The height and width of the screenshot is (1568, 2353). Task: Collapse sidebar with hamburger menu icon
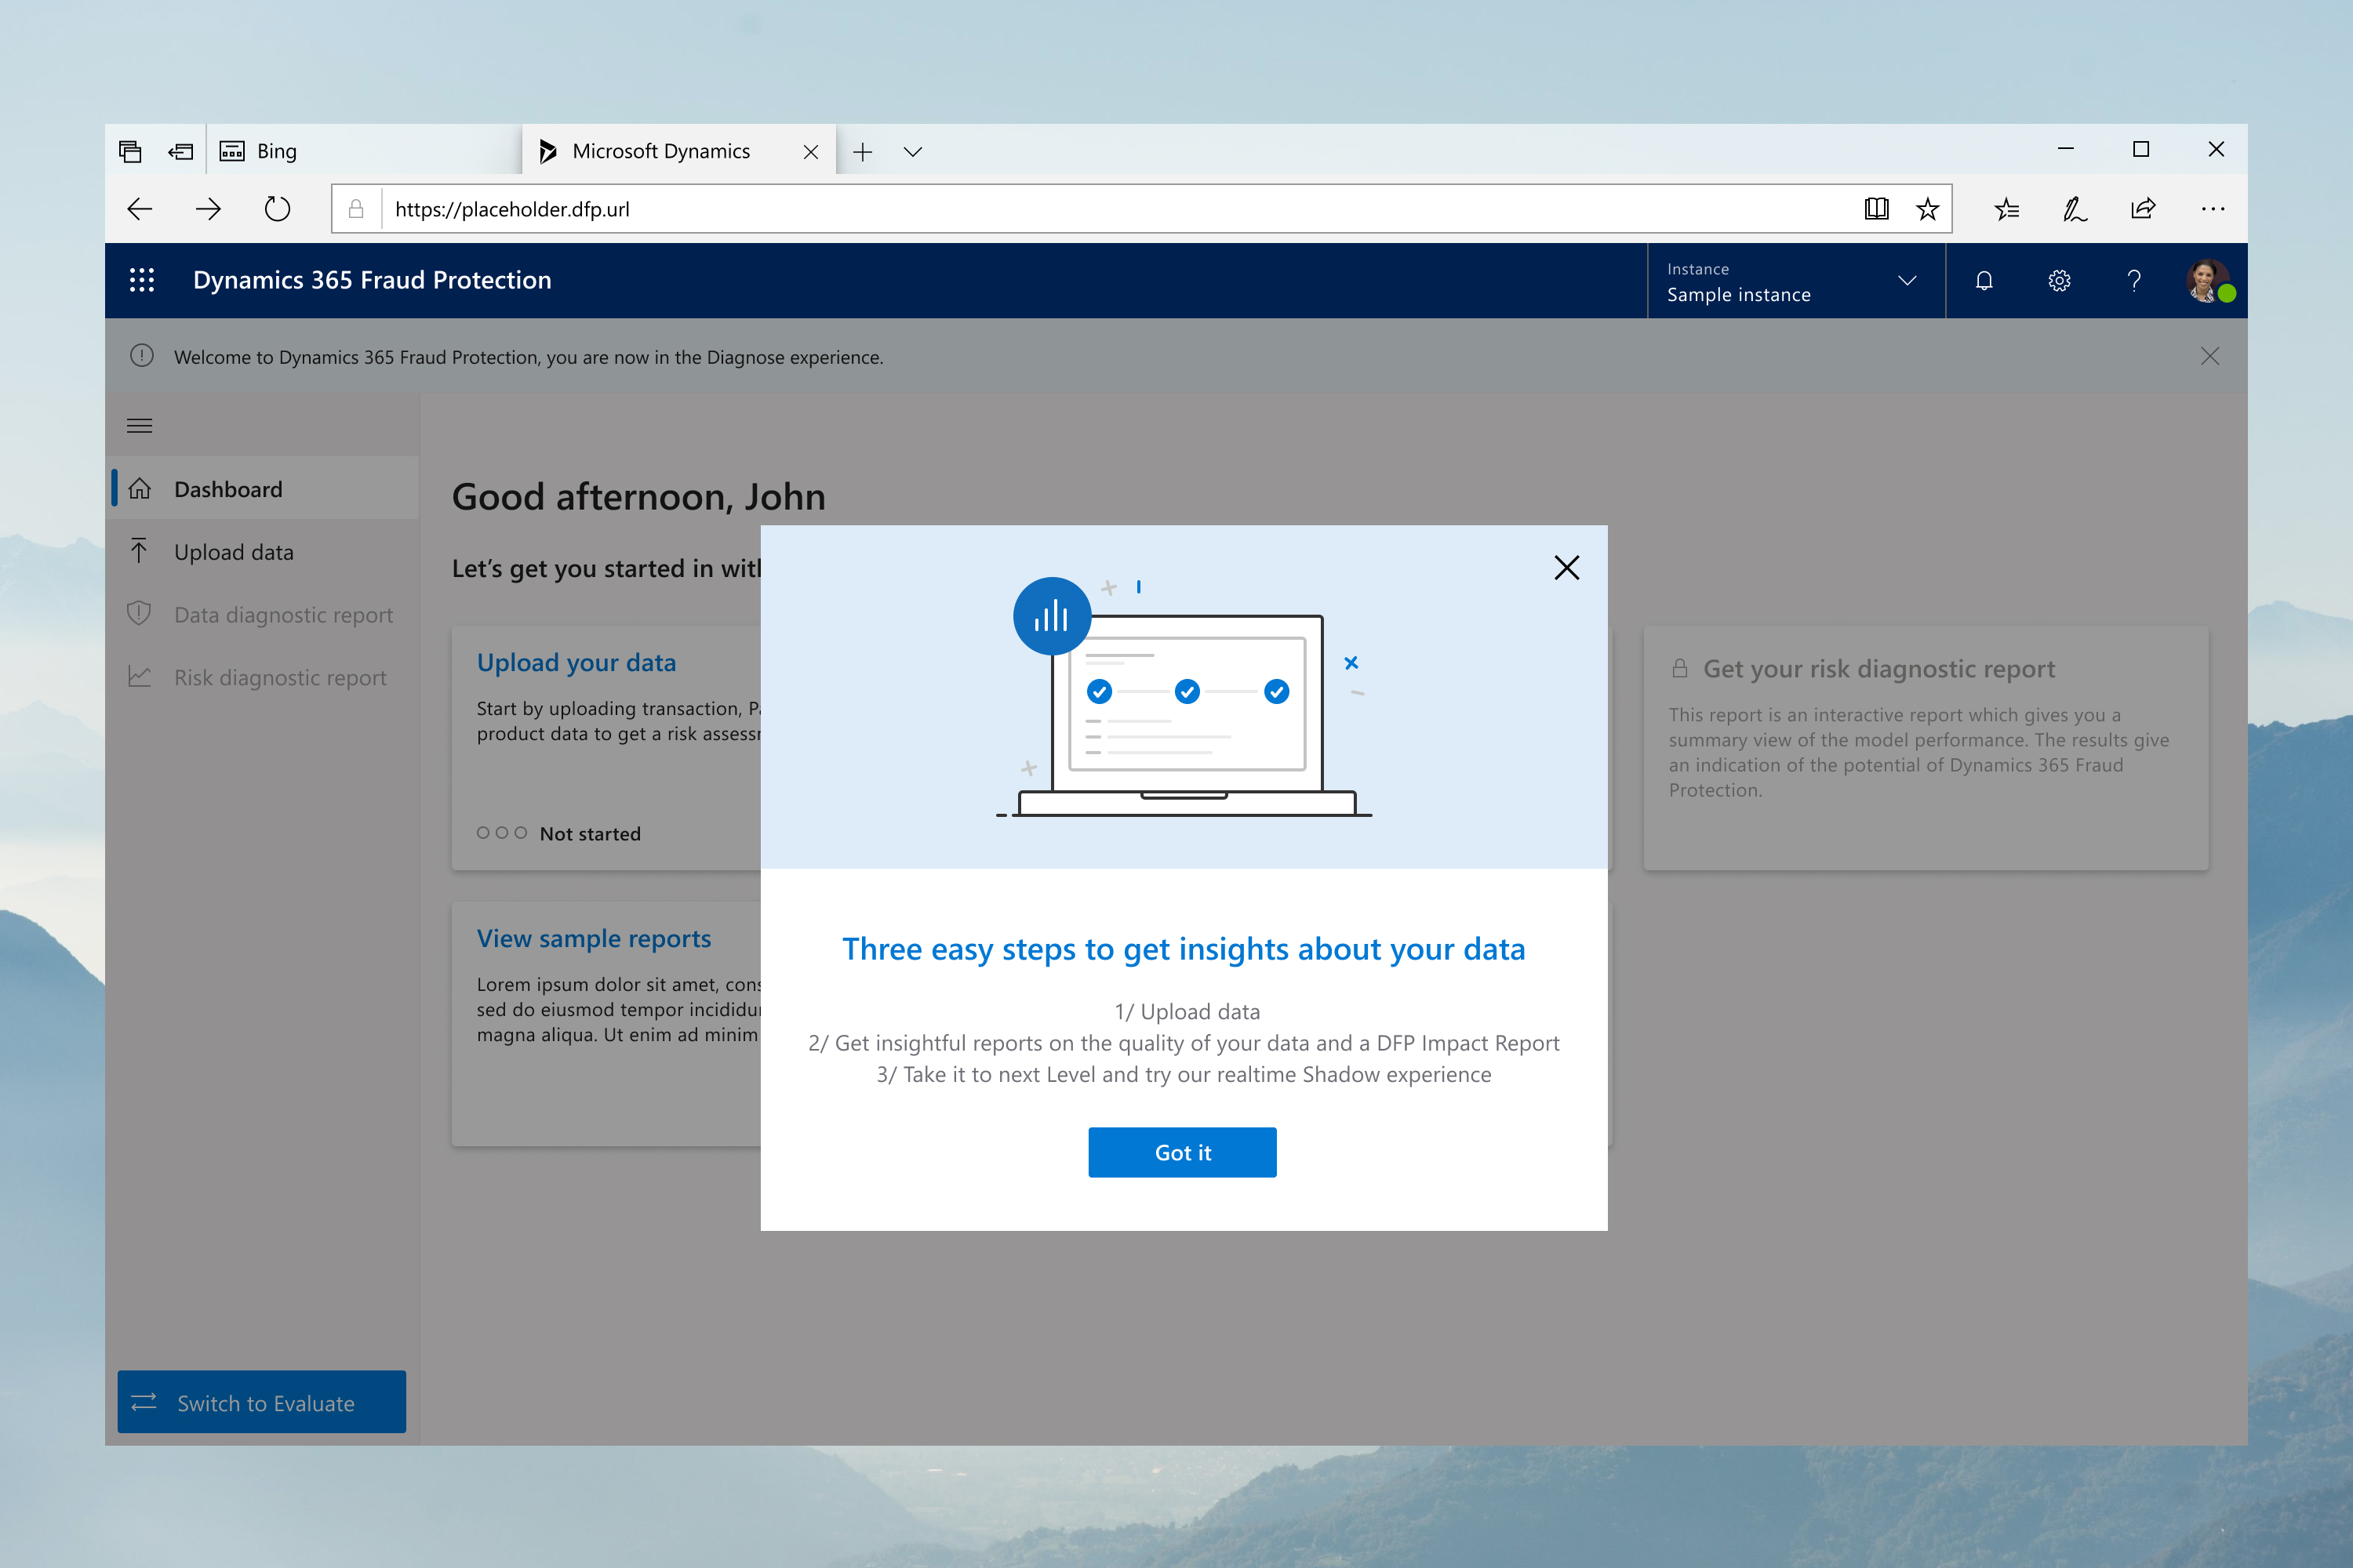tap(140, 426)
